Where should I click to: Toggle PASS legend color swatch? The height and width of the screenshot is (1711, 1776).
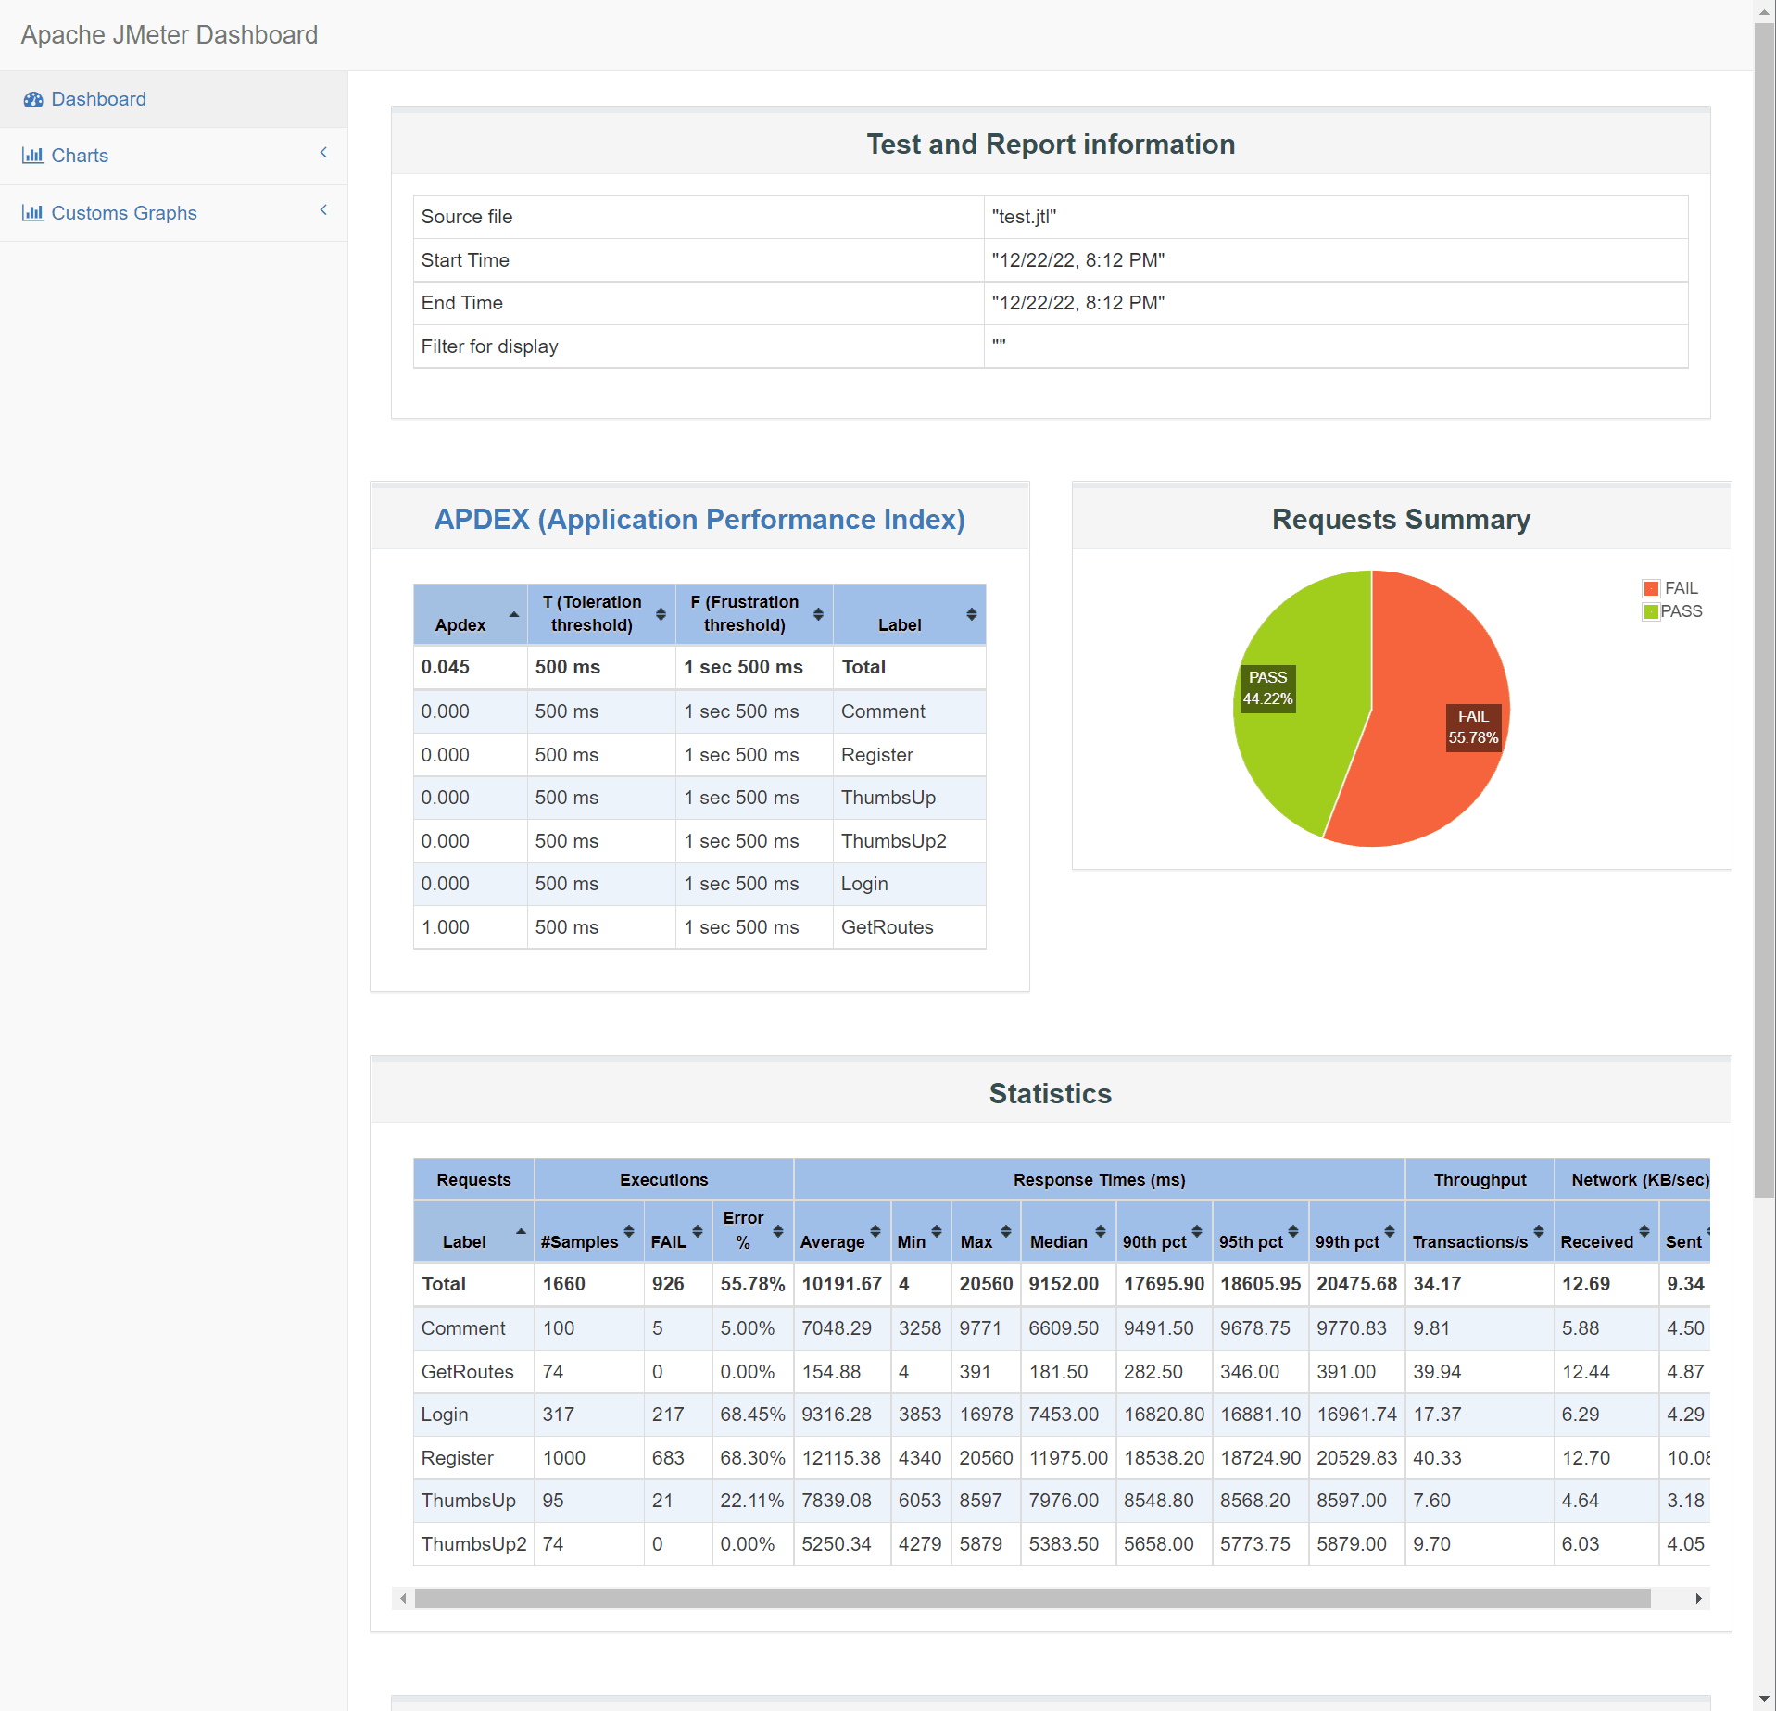pyautogui.click(x=1651, y=611)
